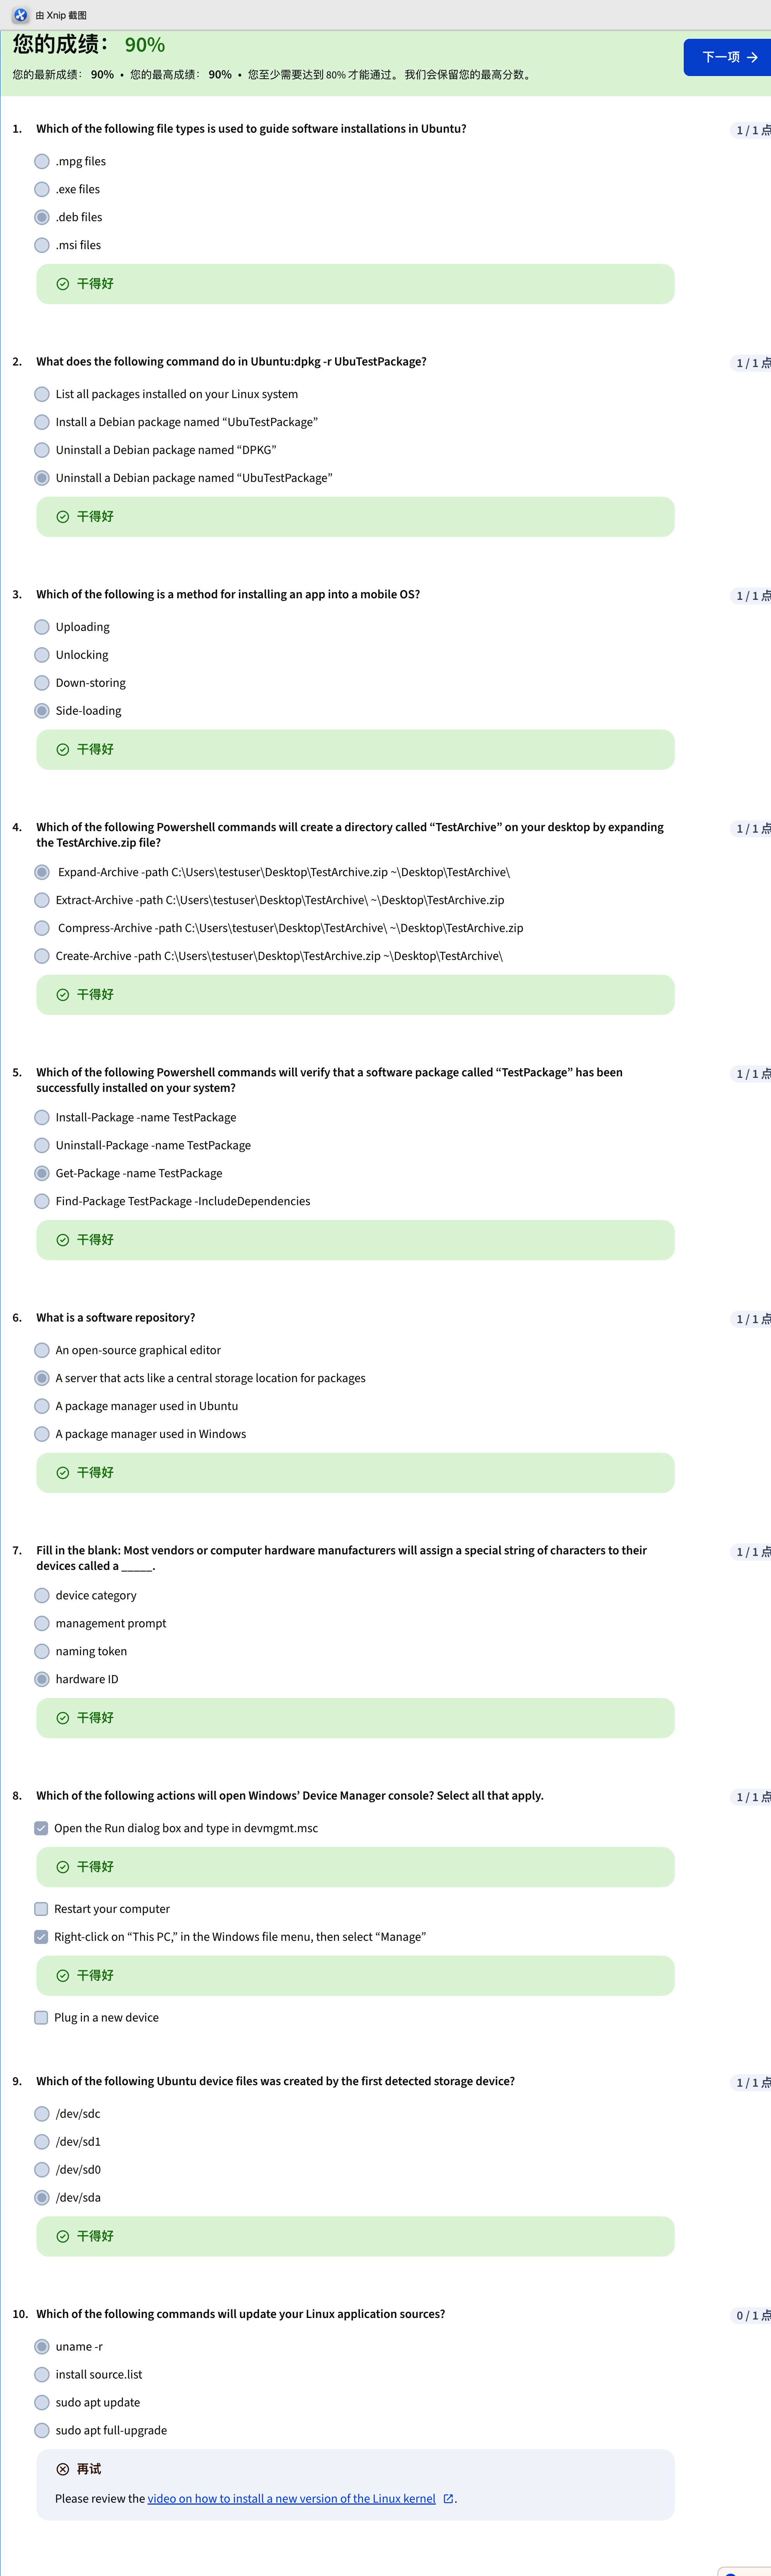Choose 'Install-Package -name TestPackage' option
771x2576 pixels.
click(42, 1117)
